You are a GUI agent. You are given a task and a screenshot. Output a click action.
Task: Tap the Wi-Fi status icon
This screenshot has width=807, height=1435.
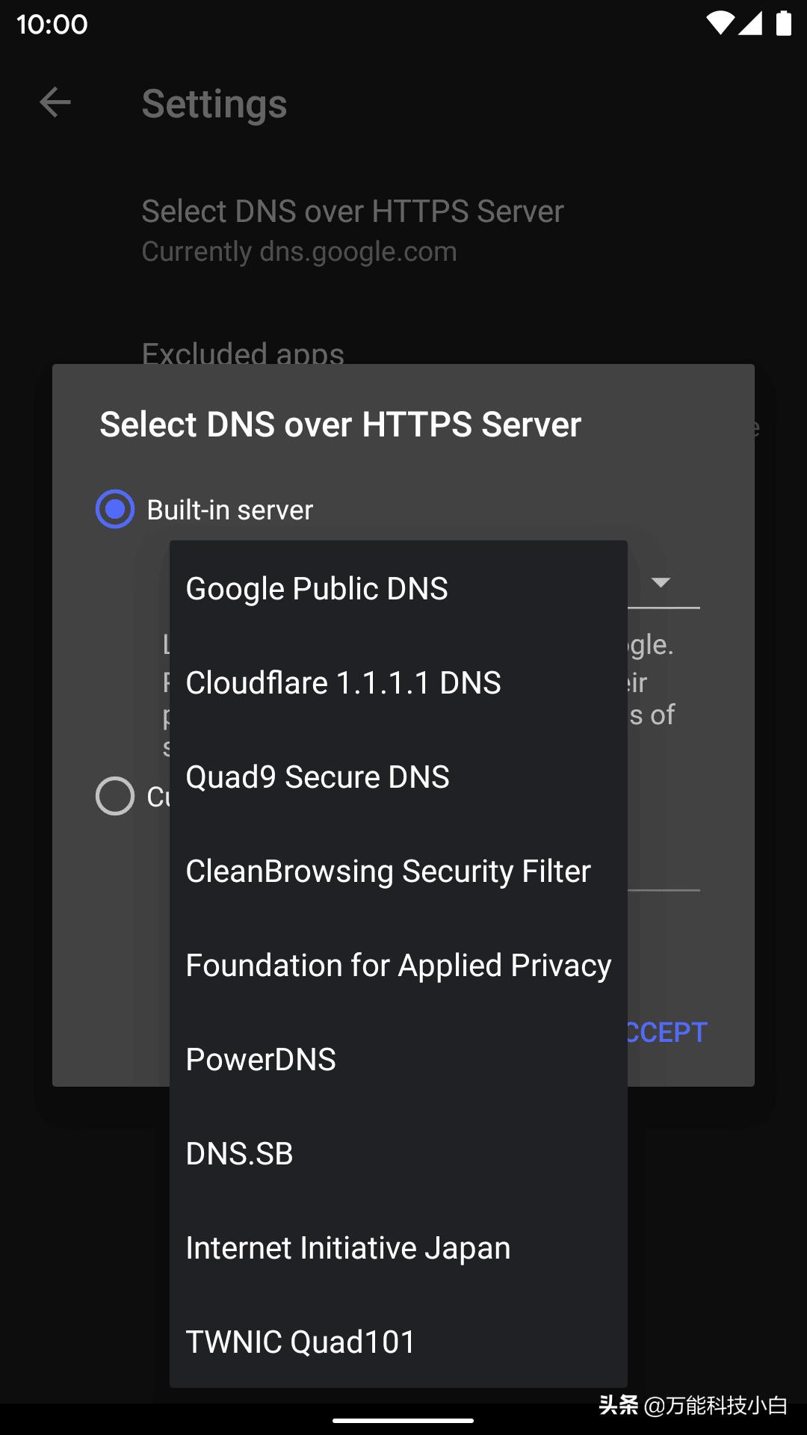point(720,24)
